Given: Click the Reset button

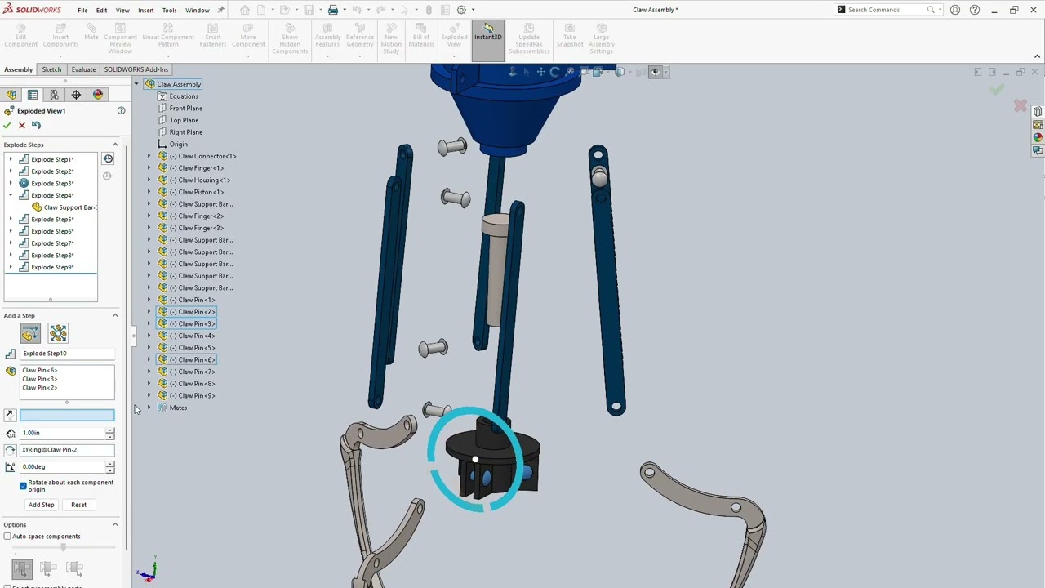Looking at the screenshot, I should click(78, 505).
